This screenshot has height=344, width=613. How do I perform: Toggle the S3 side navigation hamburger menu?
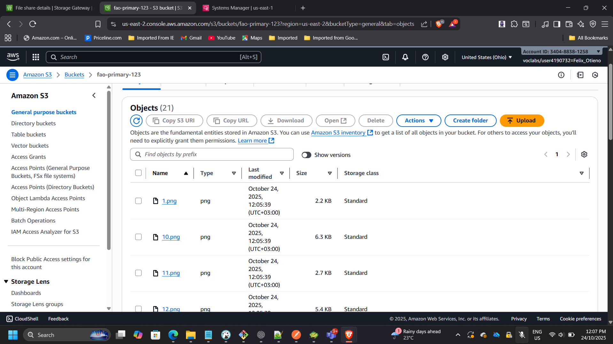tap(12, 75)
